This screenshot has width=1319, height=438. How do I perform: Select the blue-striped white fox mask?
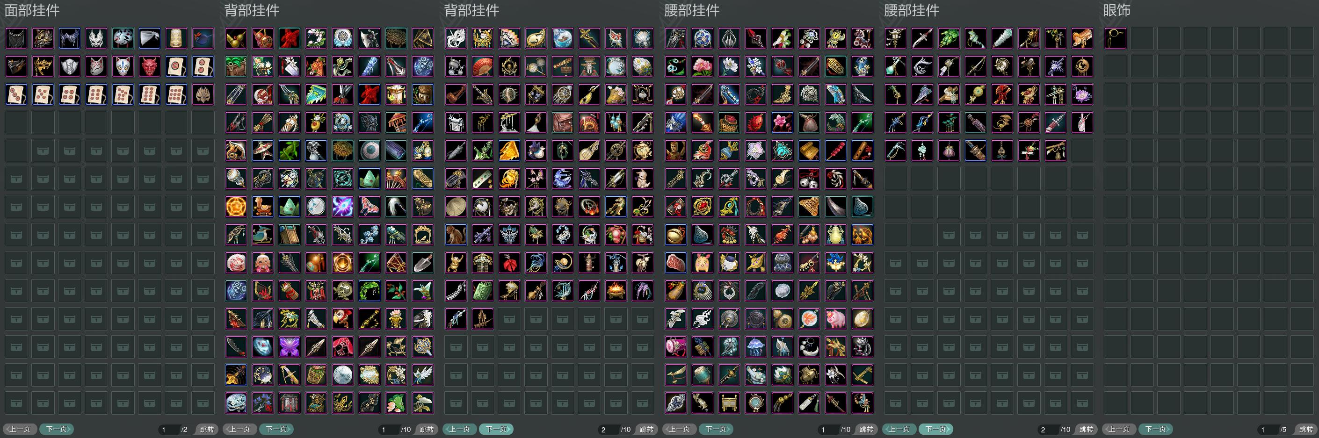pos(123,66)
